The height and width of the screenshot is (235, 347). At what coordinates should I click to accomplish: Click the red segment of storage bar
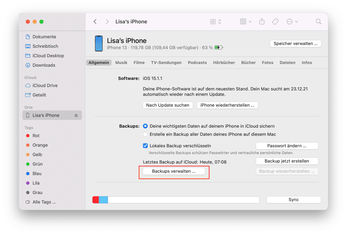tap(96, 200)
